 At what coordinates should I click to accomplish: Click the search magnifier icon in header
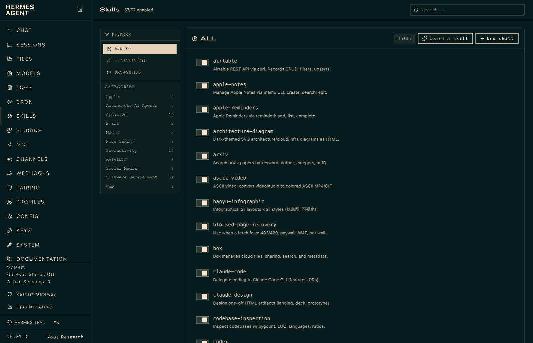[416, 10]
